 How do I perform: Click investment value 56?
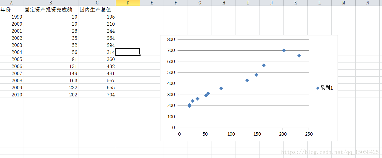pos(51,52)
